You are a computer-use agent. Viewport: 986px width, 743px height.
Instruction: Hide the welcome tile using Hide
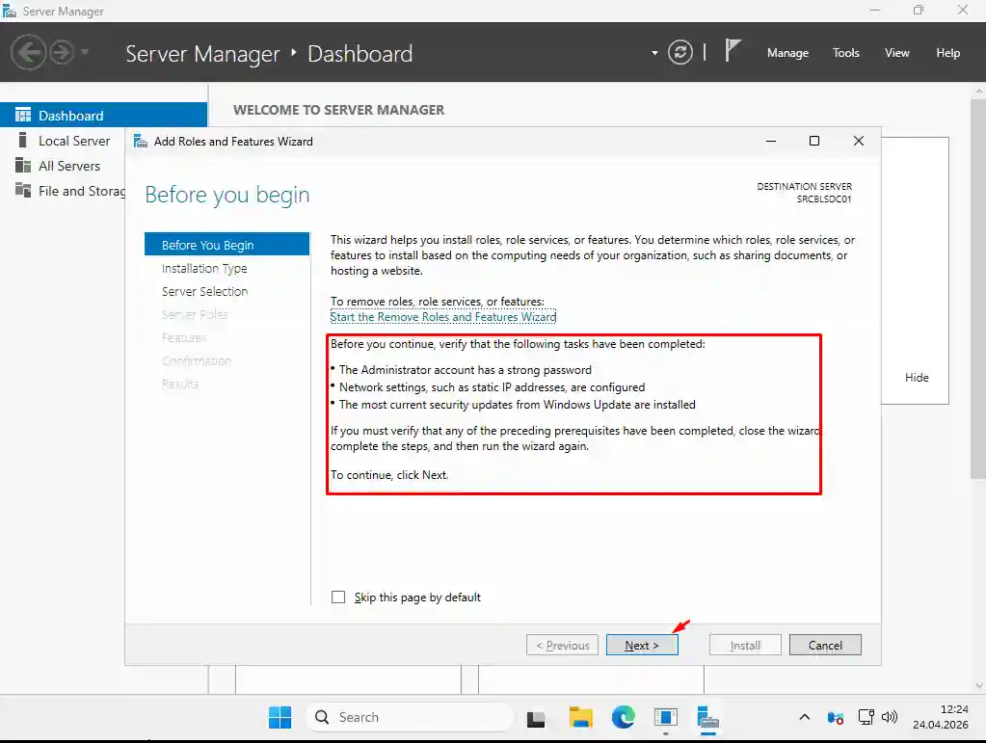click(x=917, y=377)
